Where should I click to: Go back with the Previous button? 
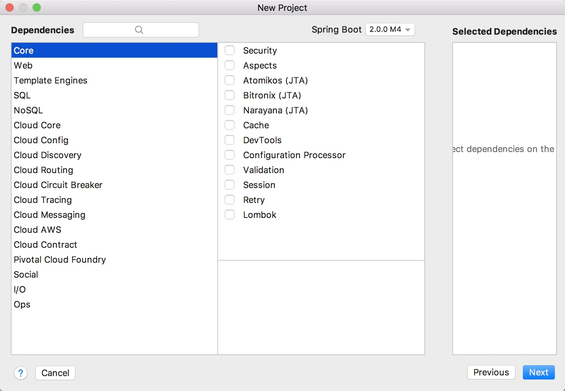click(491, 372)
